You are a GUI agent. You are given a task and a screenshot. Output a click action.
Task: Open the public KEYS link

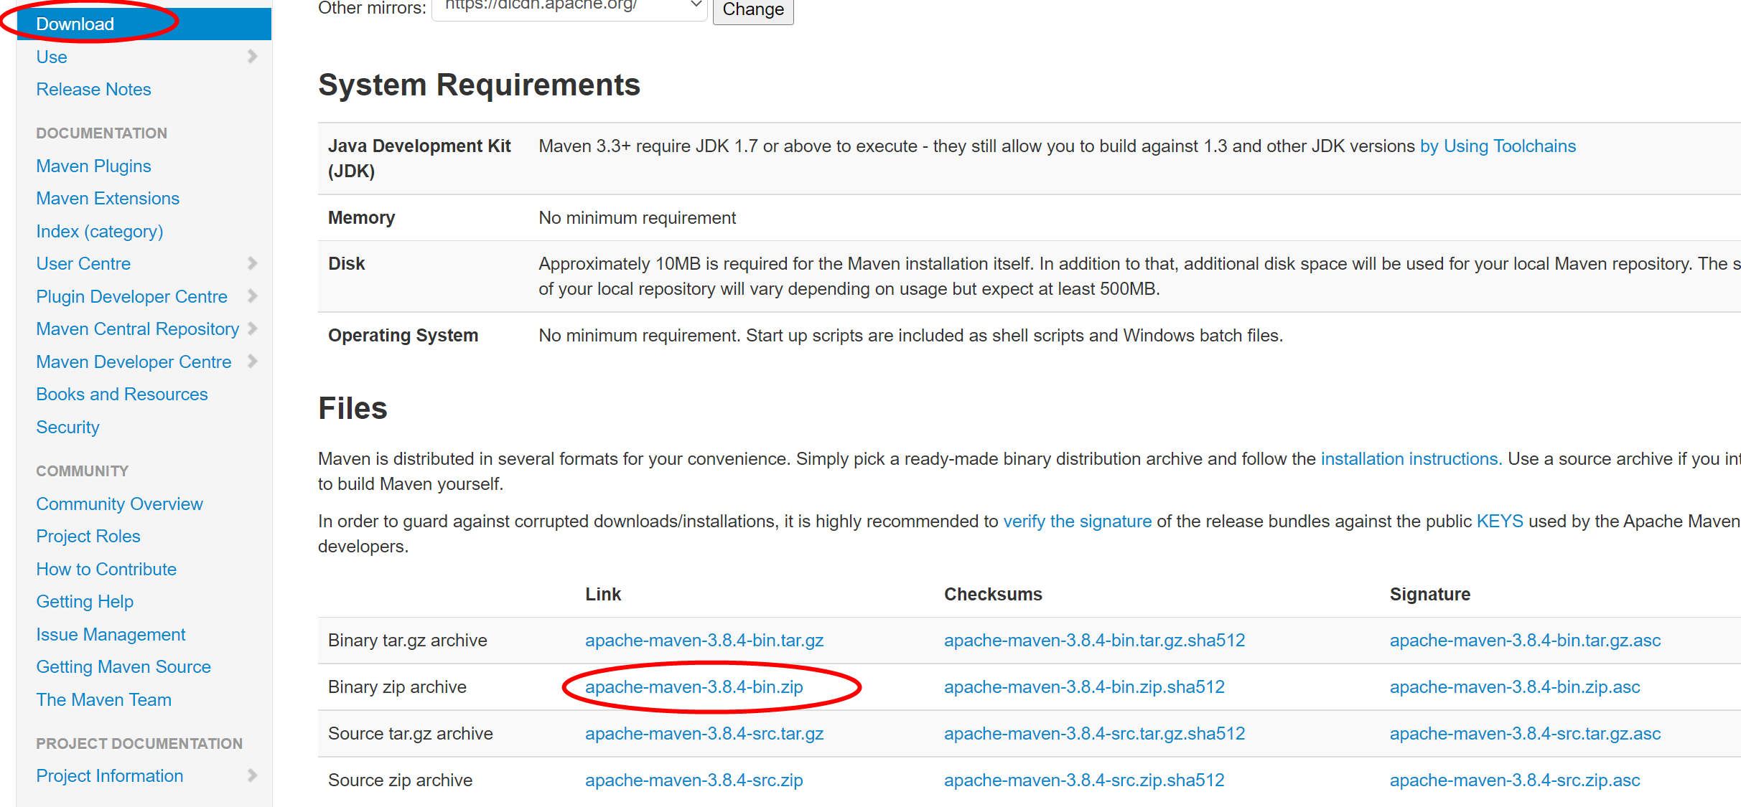1499,521
